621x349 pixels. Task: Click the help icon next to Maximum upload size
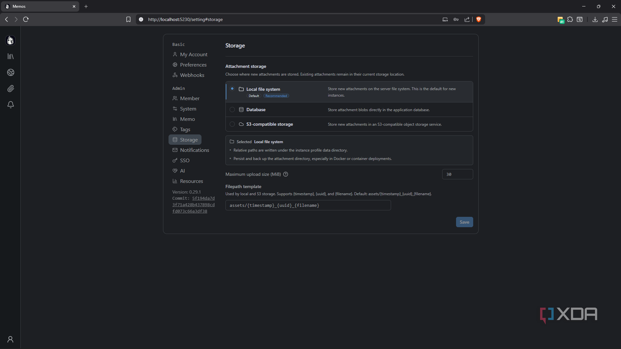286,174
